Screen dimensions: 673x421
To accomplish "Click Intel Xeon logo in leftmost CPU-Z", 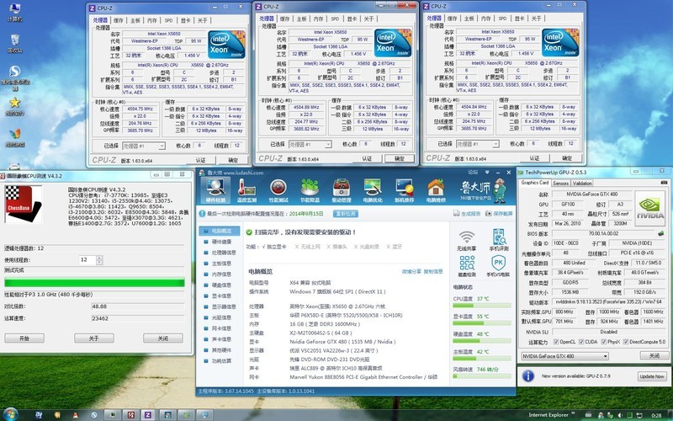I will pos(226,45).
